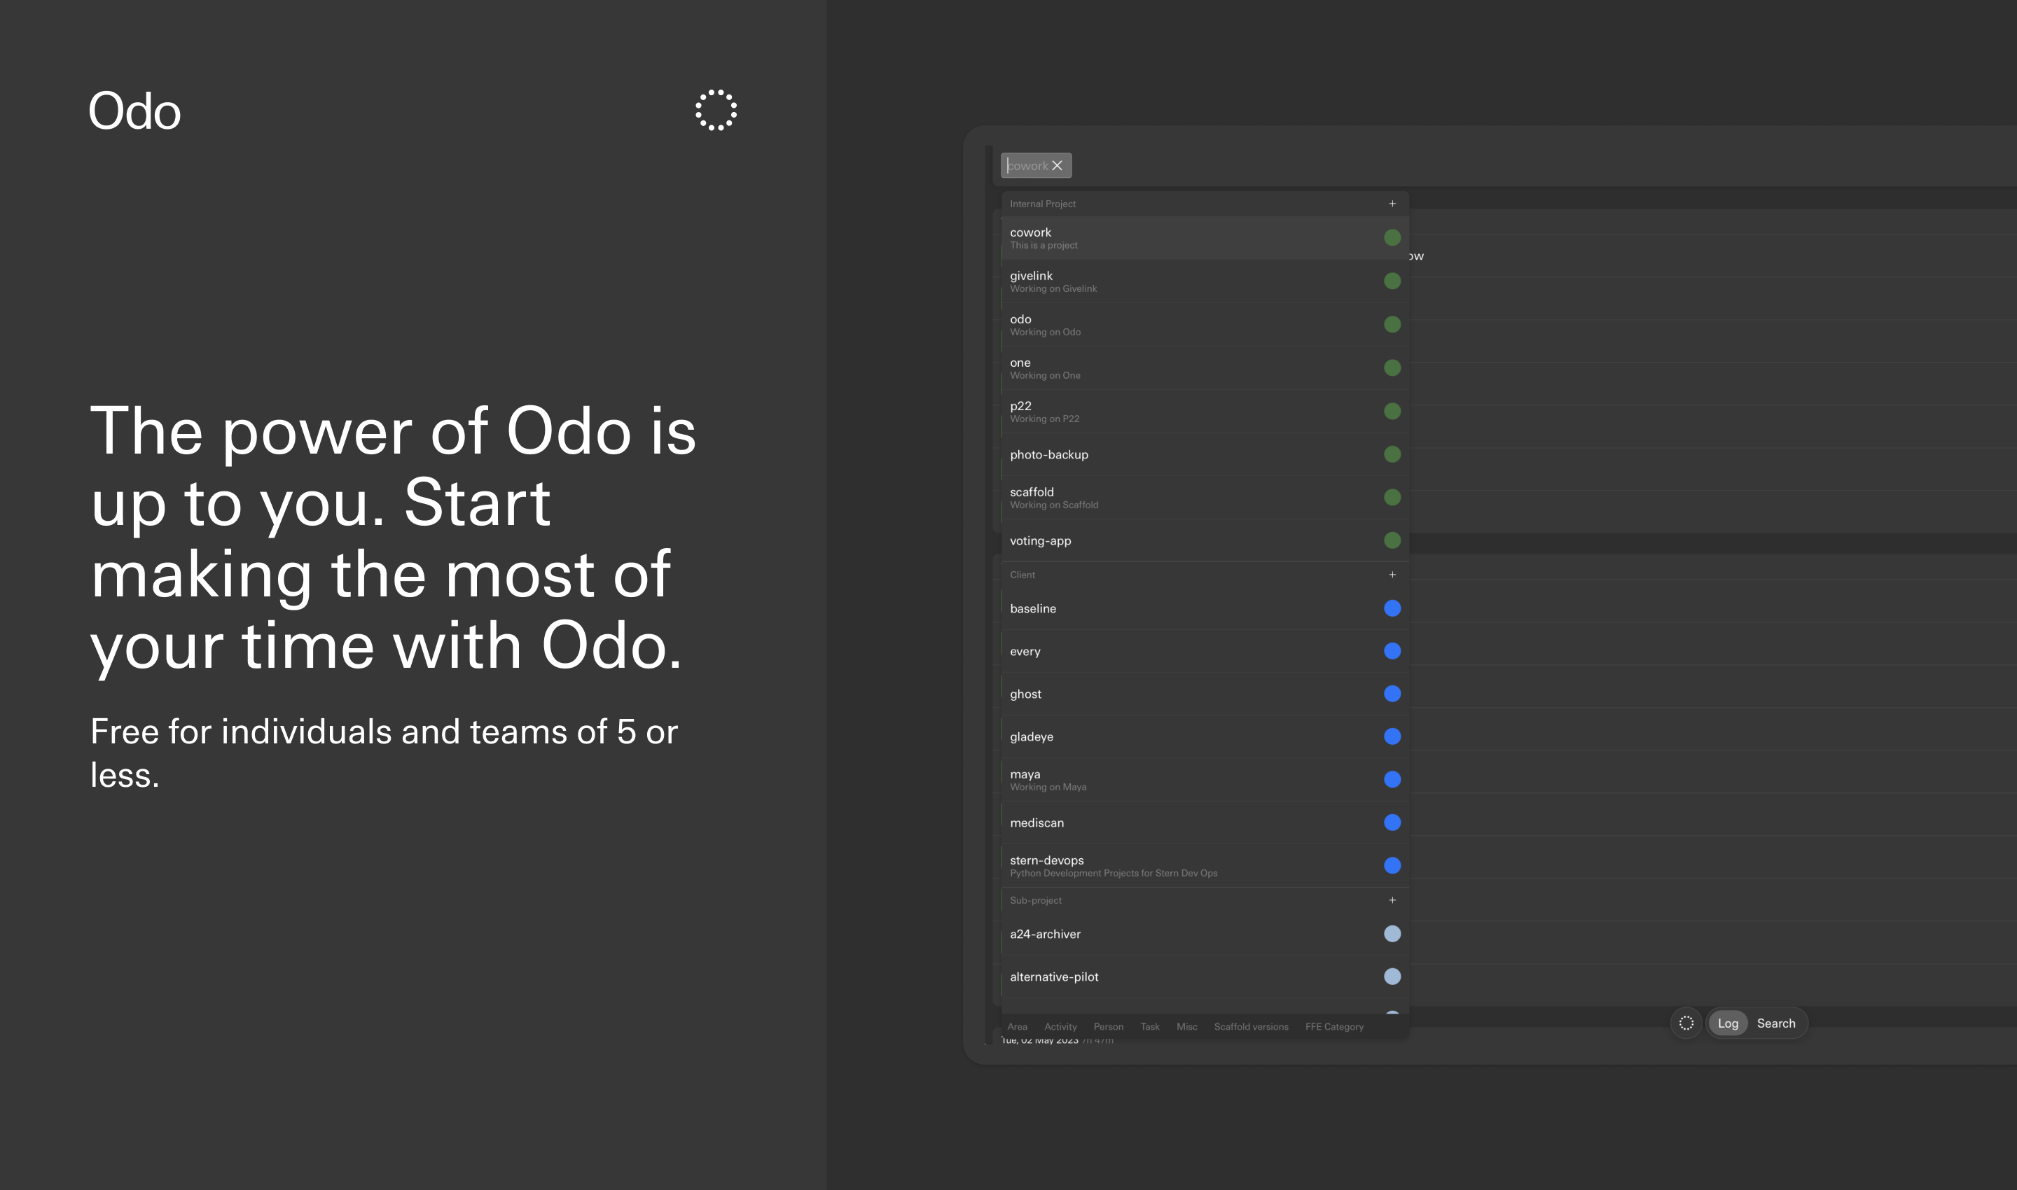Viewport: 2017px width, 1190px height.
Task: Switch to Search mode
Action: pos(1776,1023)
